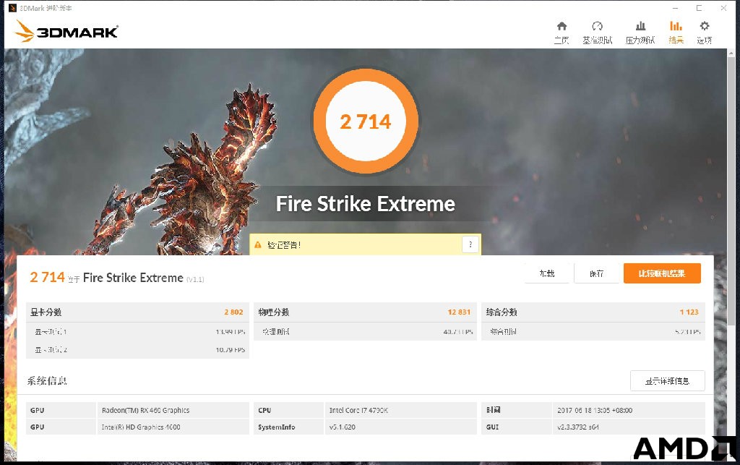Click the GUI version v2.3.3732 s64

click(x=578, y=427)
